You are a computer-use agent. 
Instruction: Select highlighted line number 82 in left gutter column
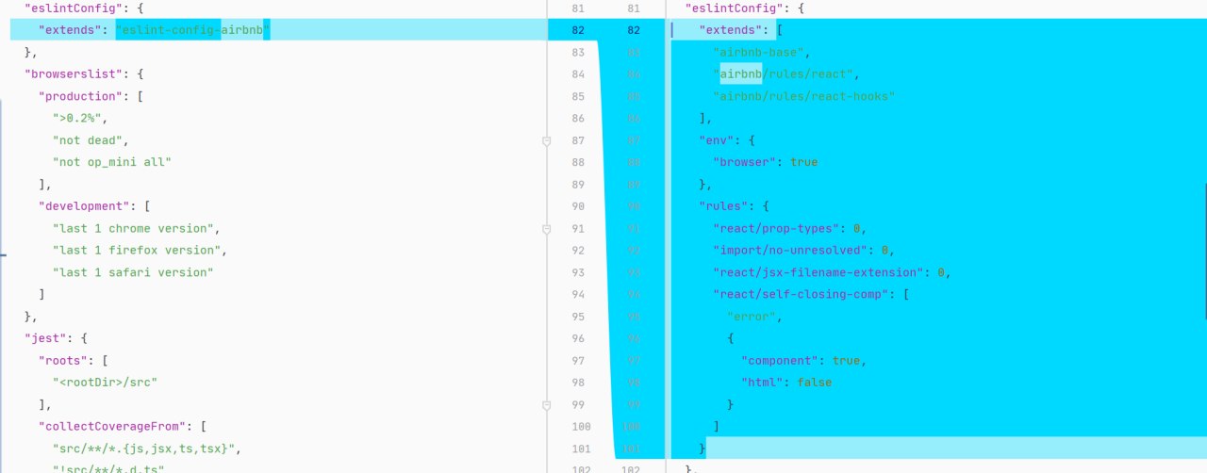tap(578, 30)
